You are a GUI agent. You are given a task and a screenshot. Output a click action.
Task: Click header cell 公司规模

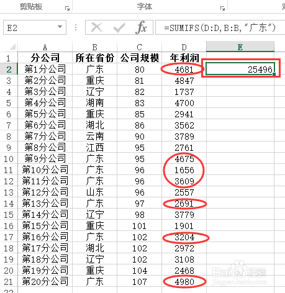pyautogui.click(x=139, y=58)
